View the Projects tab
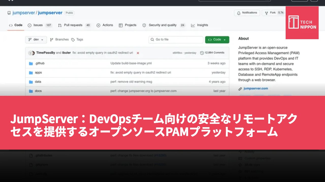Screen dimensions: 325x182 pyautogui.click(x=127, y=25)
